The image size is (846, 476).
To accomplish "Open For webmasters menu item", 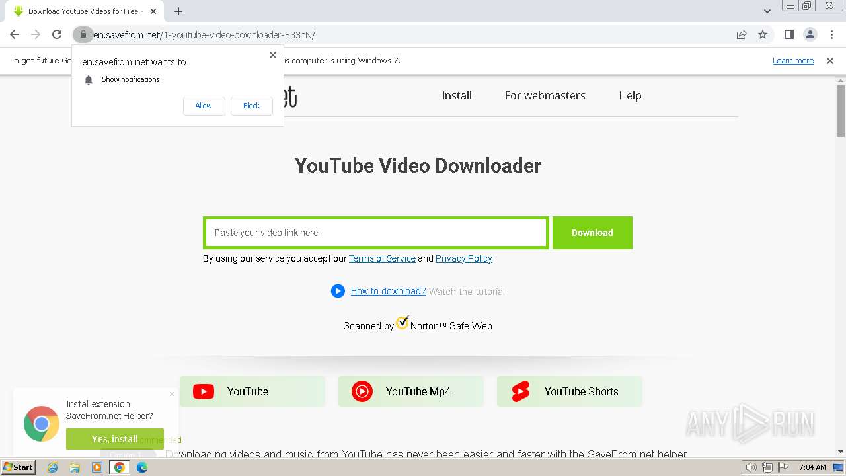I will [x=545, y=95].
